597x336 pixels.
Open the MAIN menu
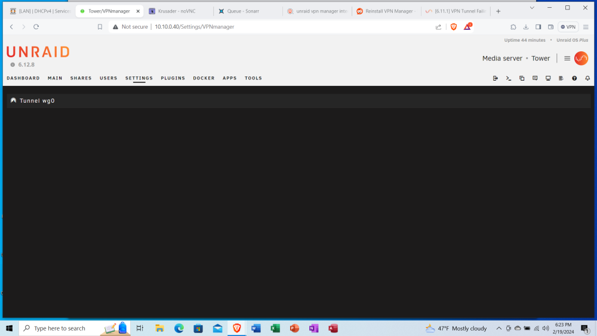[55, 78]
